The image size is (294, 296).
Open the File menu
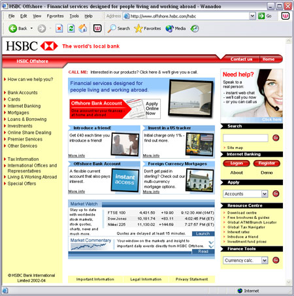11,16
